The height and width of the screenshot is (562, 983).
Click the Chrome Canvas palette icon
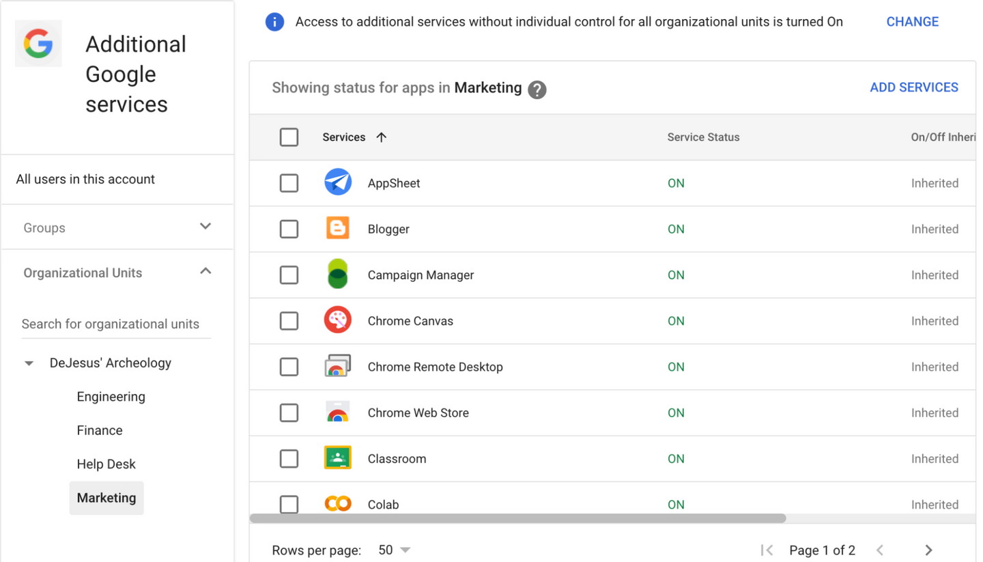click(337, 320)
